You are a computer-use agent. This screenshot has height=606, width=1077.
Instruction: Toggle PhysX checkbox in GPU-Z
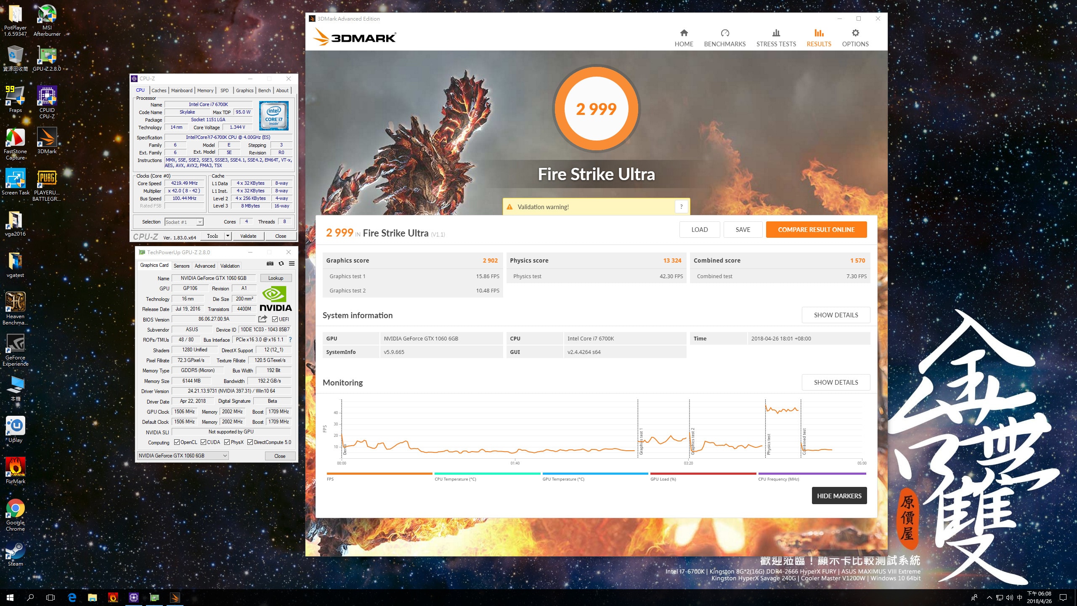(x=227, y=442)
